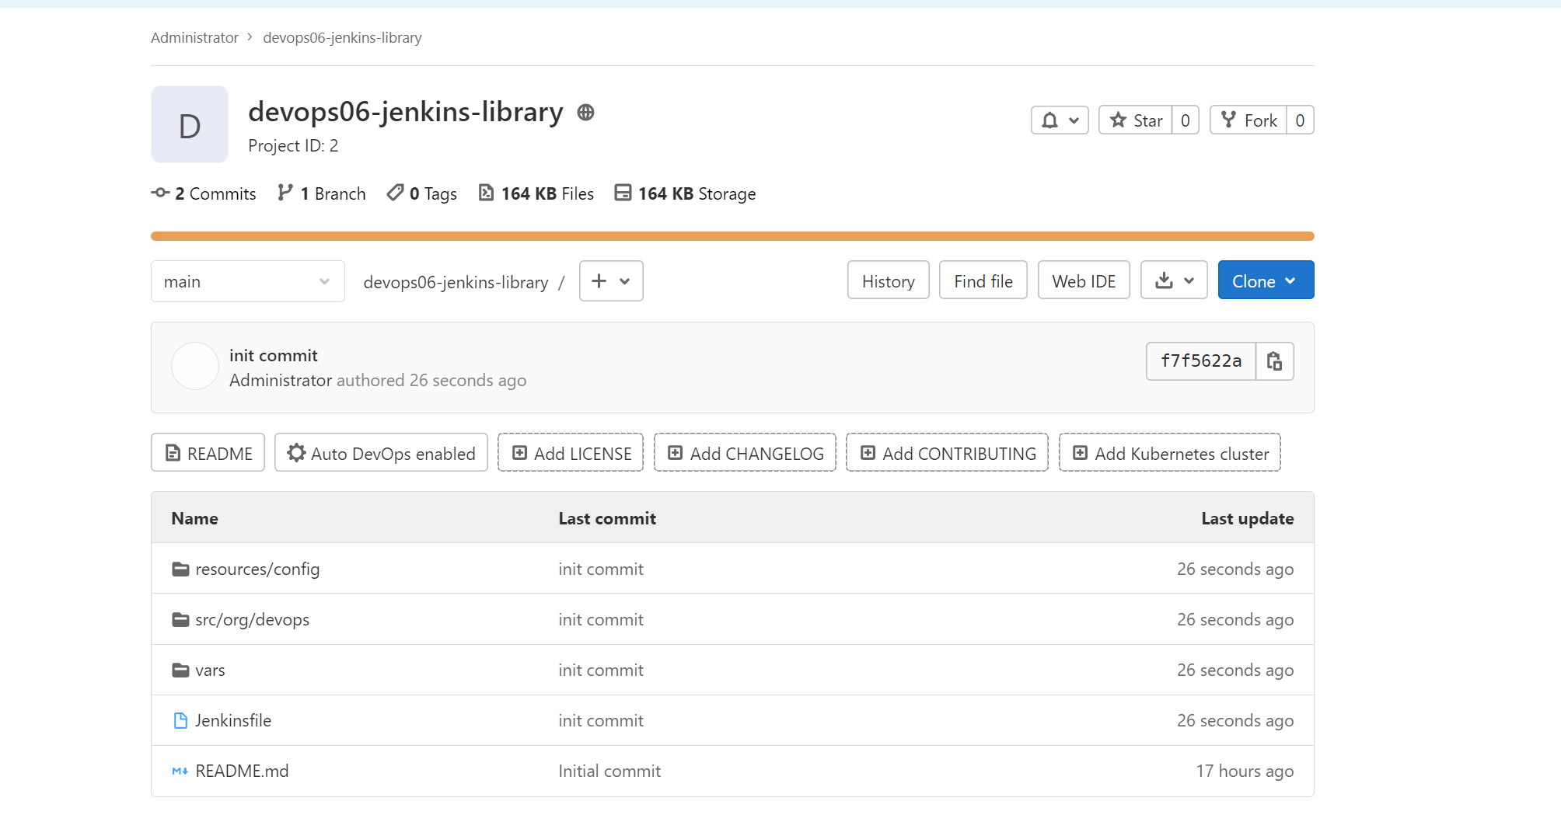
Task: Click Find file button
Action: click(983, 280)
